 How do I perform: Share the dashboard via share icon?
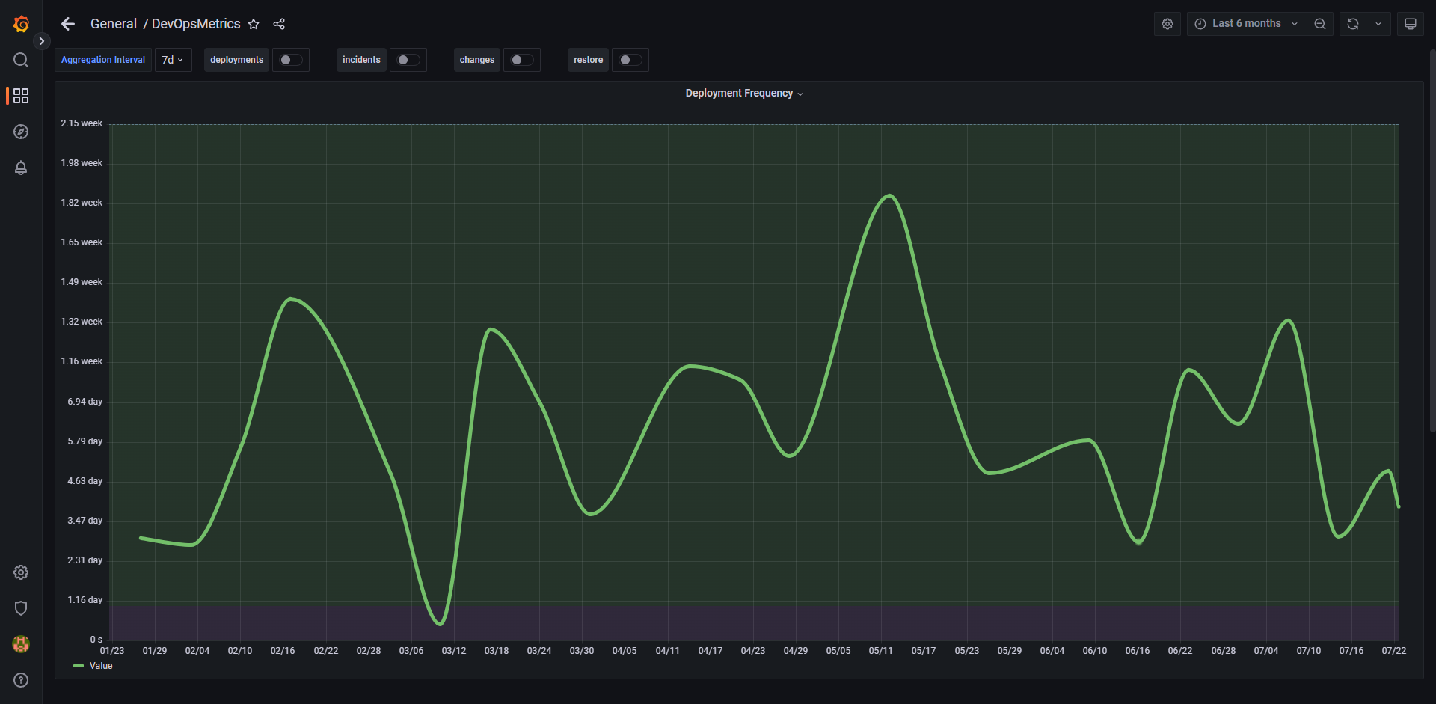click(x=279, y=24)
